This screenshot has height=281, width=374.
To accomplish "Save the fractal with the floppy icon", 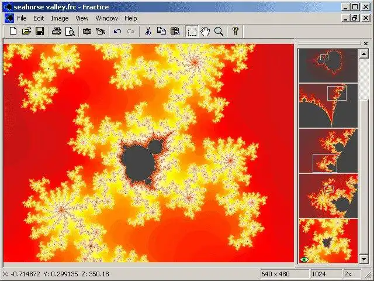I will (x=40, y=31).
